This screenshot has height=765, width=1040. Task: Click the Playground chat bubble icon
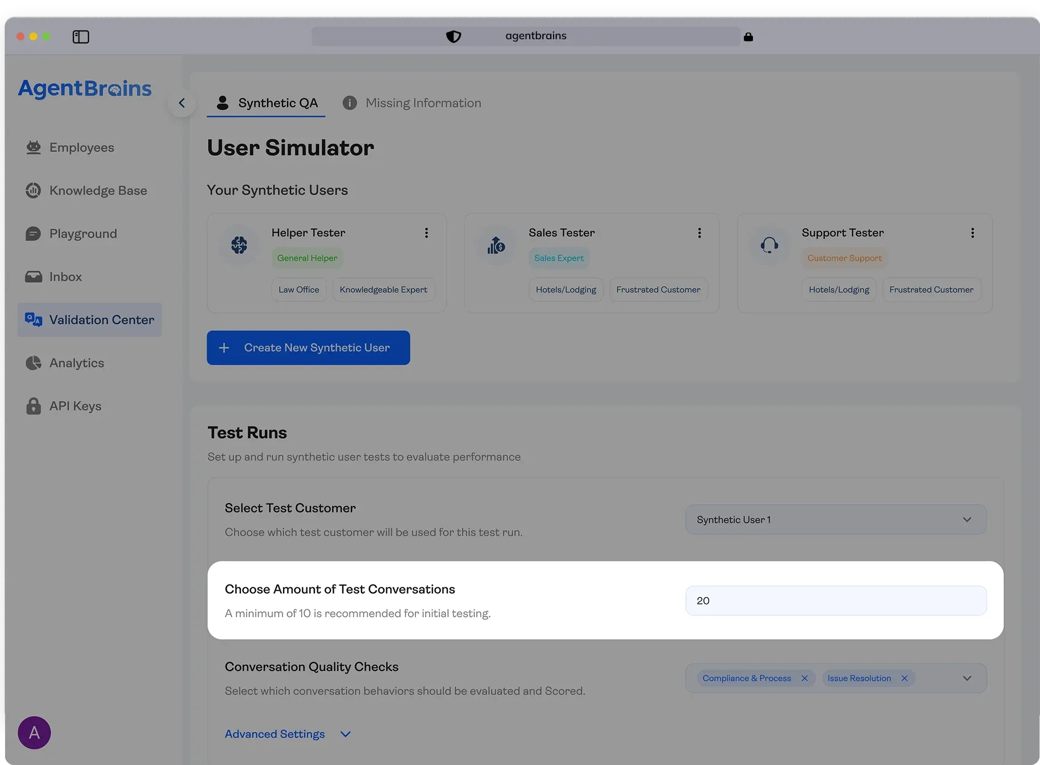pyautogui.click(x=34, y=234)
